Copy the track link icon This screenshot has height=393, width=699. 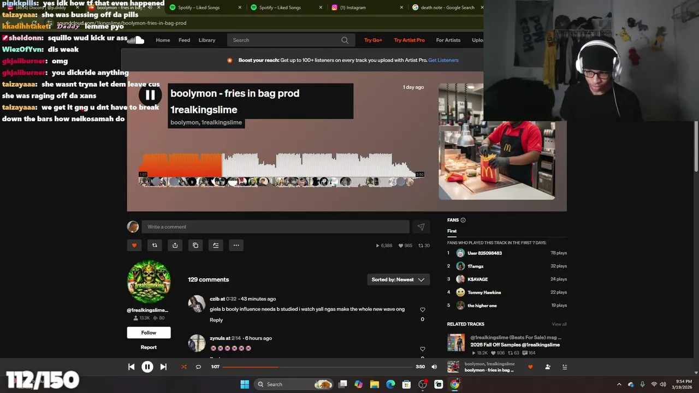(196, 245)
